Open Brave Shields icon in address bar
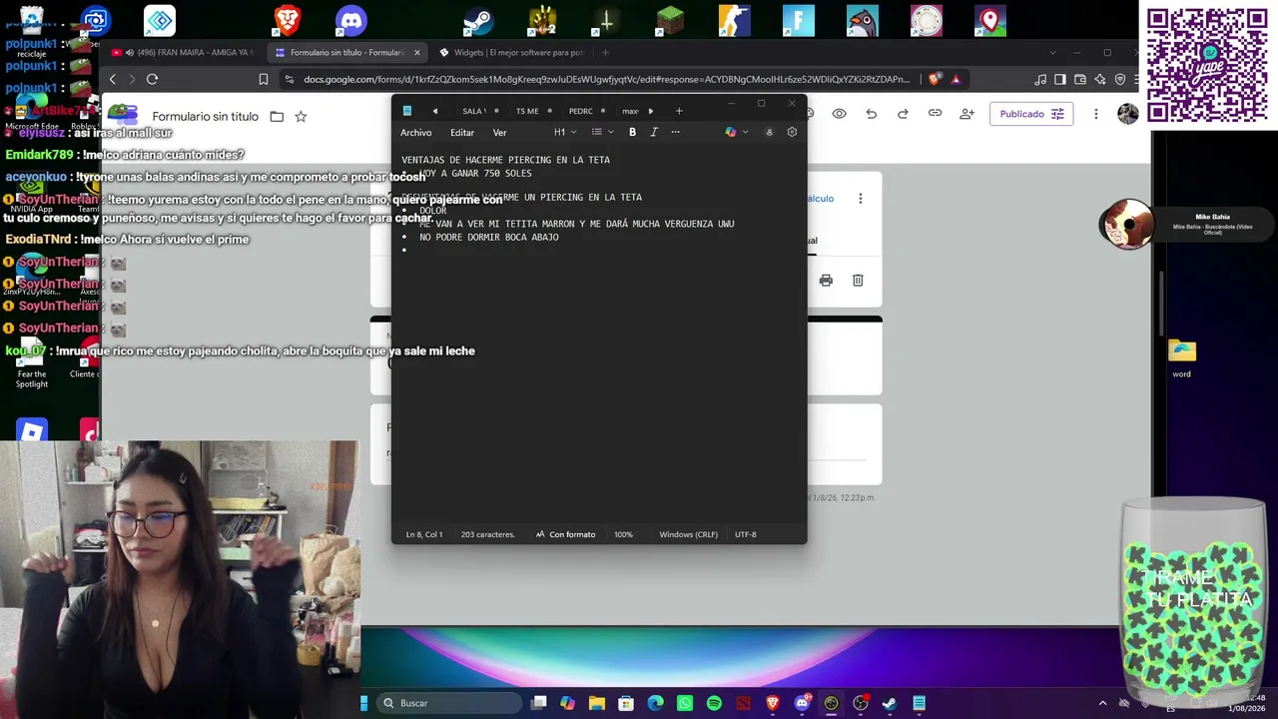Viewport: 1278px width, 719px height. [x=935, y=79]
